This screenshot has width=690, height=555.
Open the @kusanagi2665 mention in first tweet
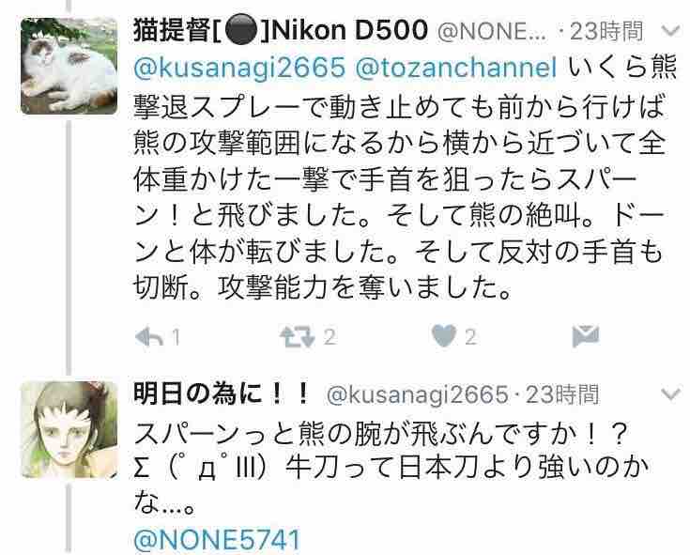pos(239,69)
